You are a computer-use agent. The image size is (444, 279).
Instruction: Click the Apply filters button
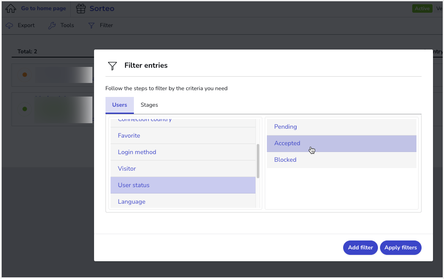pyautogui.click(x=400, y=248)
